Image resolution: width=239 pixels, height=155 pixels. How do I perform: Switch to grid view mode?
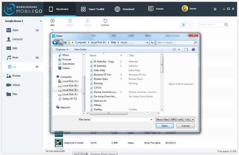(x=190, y=25)
